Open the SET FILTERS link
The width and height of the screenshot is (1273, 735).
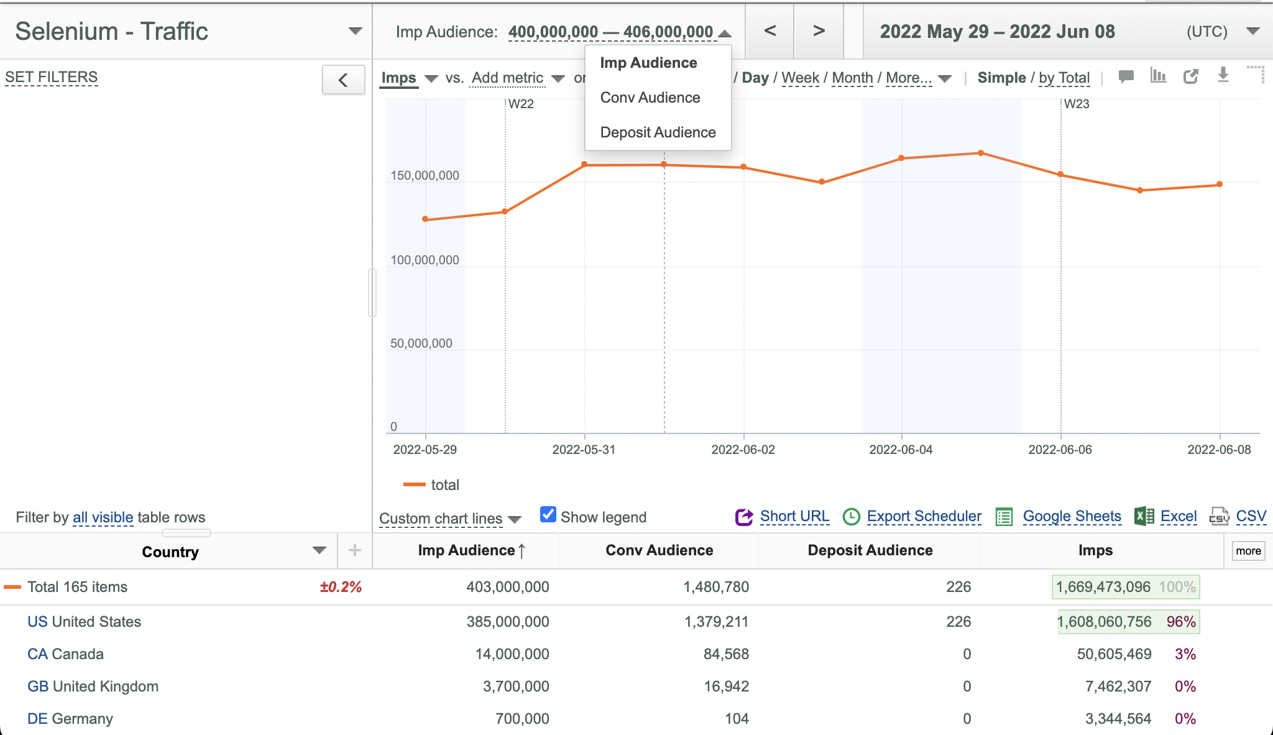point(52,77)
